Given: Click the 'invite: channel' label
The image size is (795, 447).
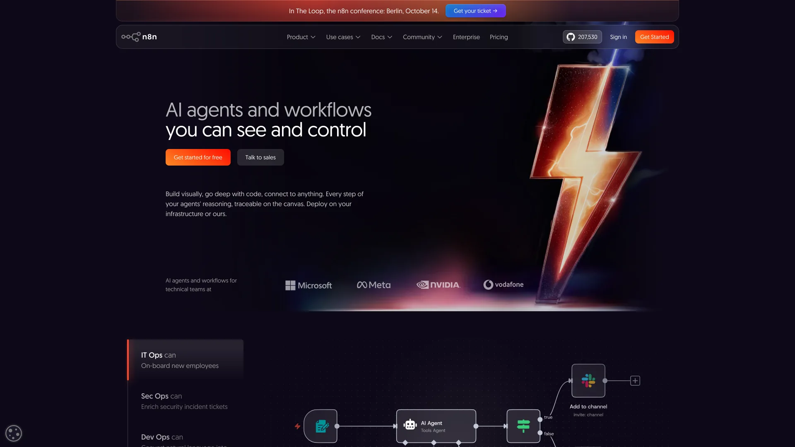Looking at the screenshot, I should (x=588, y=415).
